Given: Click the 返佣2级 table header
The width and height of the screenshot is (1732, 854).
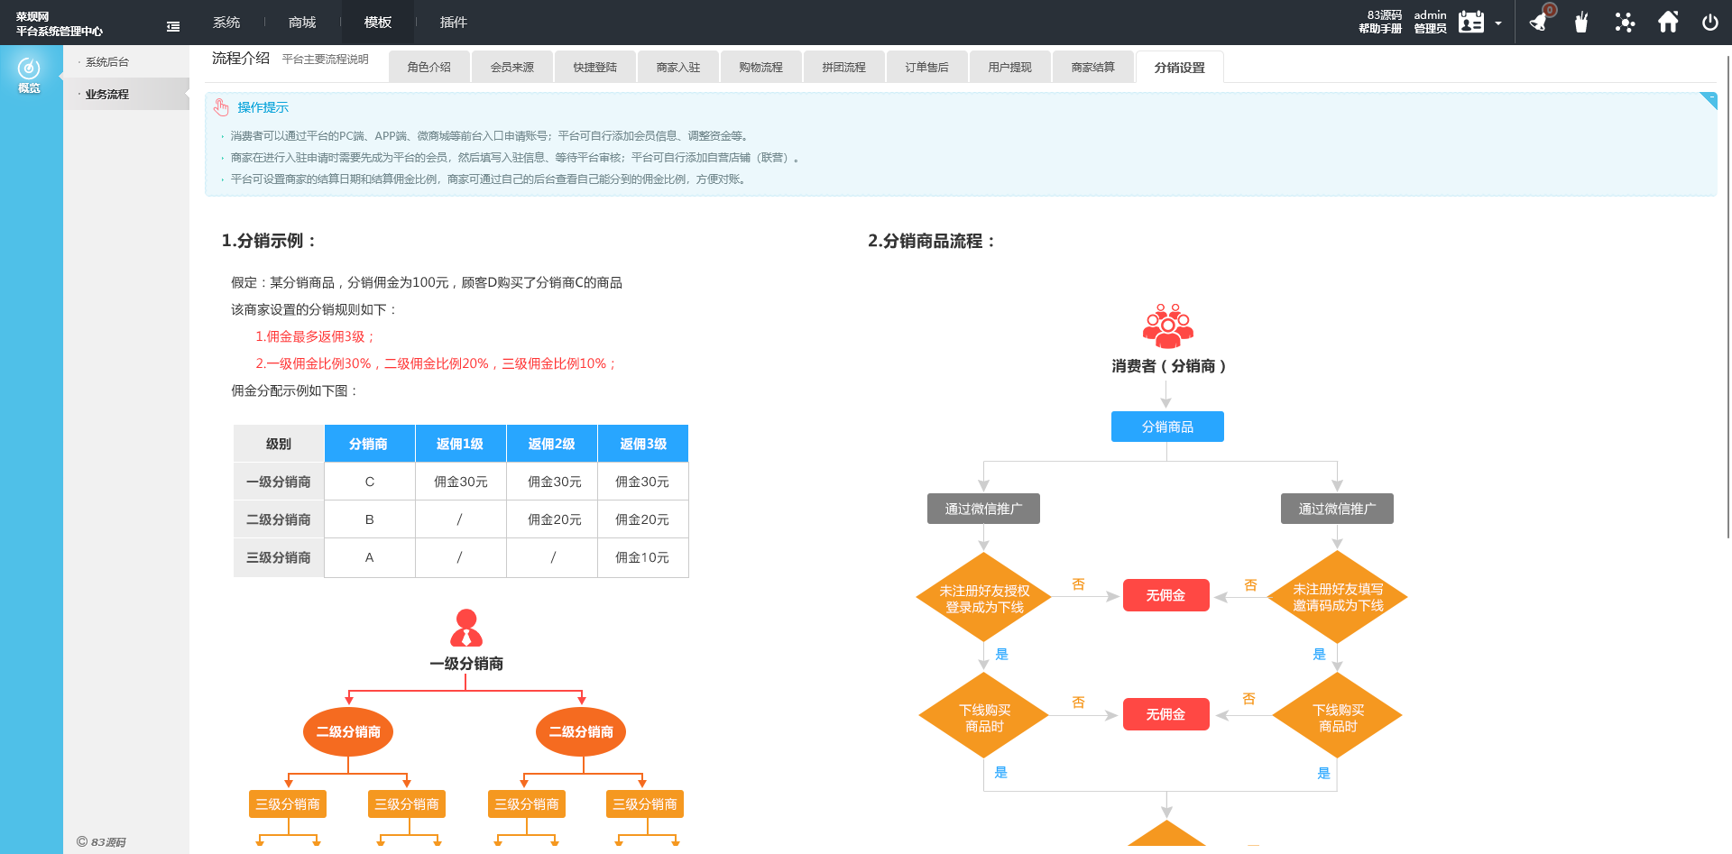Looking at the screenshot, I should 552,444.
